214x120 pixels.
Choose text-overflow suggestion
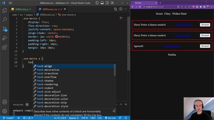click(x=74, y=77)
